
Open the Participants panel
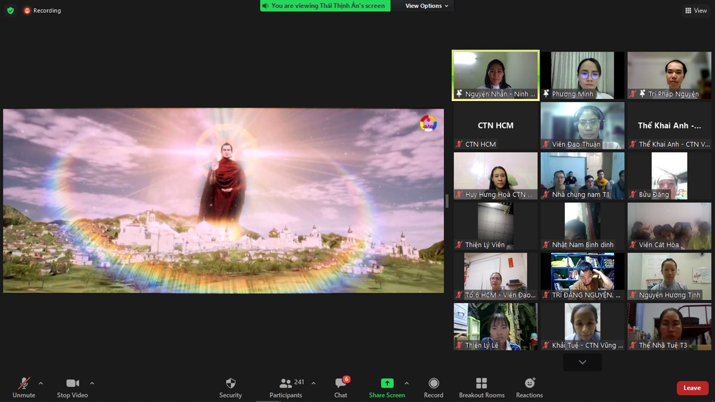[x=286, y=387]
